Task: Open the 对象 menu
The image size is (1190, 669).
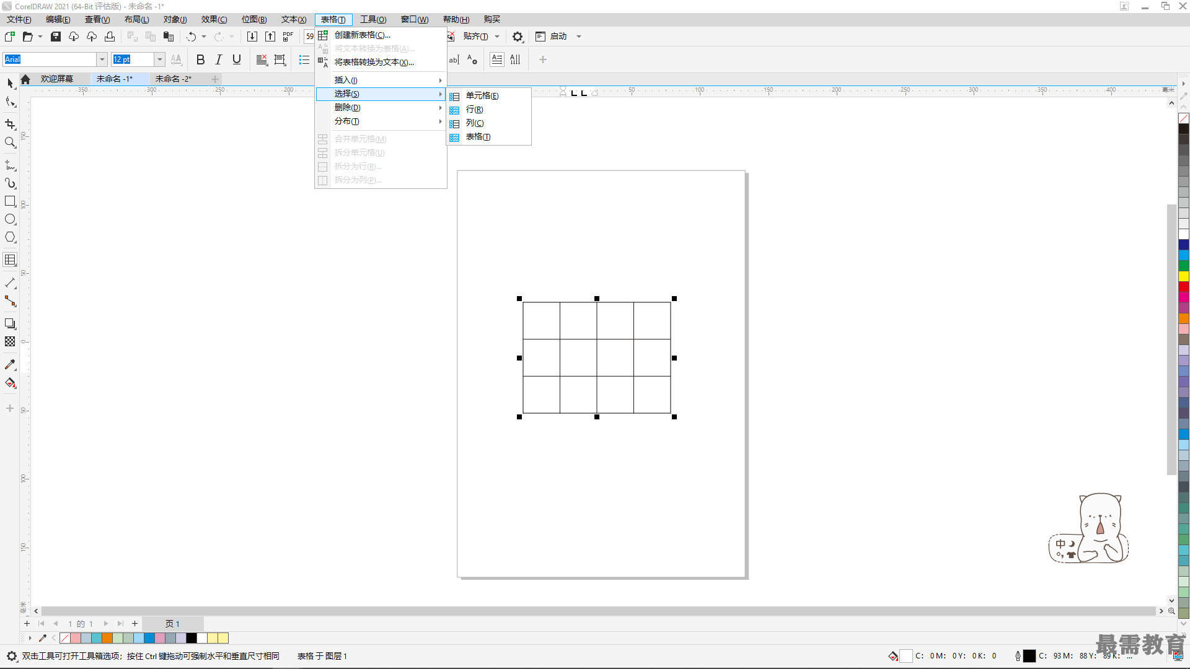Action: 175,19
